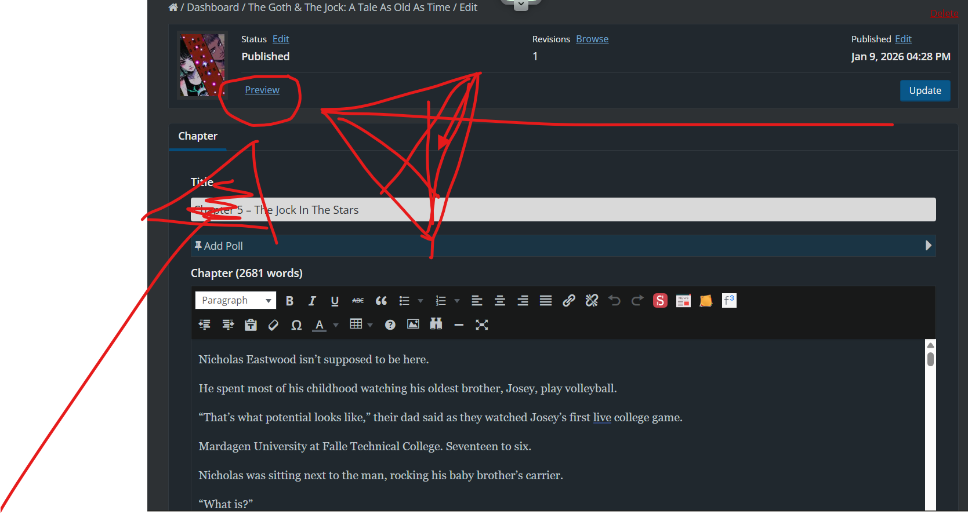The image size is (968, 514).
Task: Redo the last edit
Action: pos(637,301)
